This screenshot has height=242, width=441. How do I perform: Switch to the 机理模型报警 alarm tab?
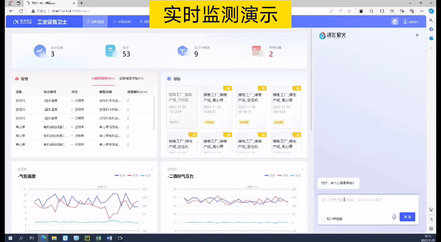(x=131, y=79)
